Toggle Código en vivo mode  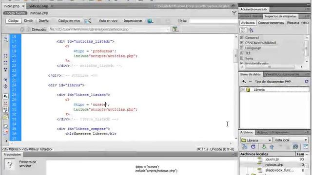[x=69, y=21]
